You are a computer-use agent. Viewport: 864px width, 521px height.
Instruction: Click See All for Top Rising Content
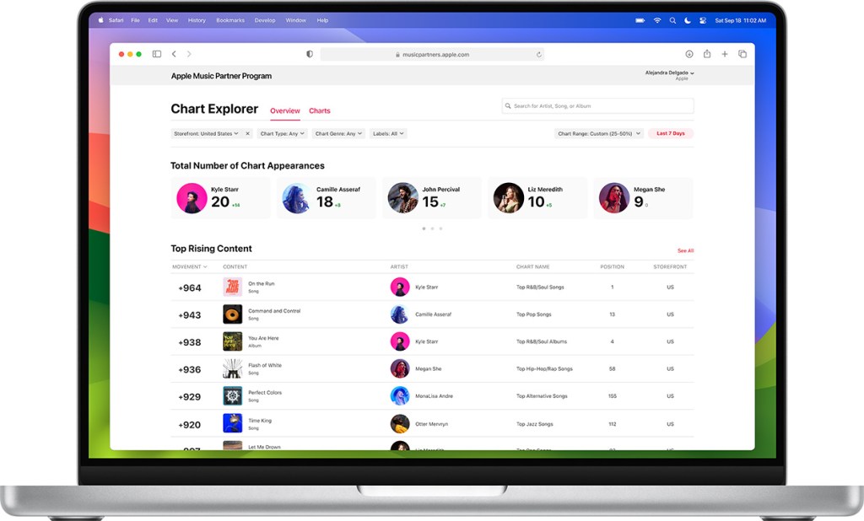tap(685, 250)
